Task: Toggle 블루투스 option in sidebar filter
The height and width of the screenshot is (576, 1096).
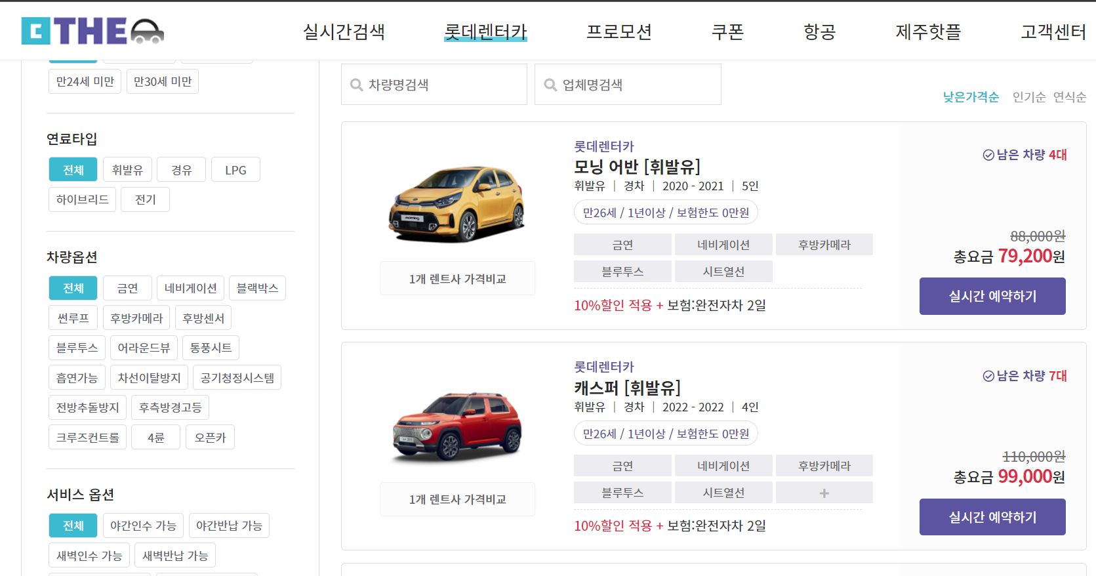Action: coord(77,348)
